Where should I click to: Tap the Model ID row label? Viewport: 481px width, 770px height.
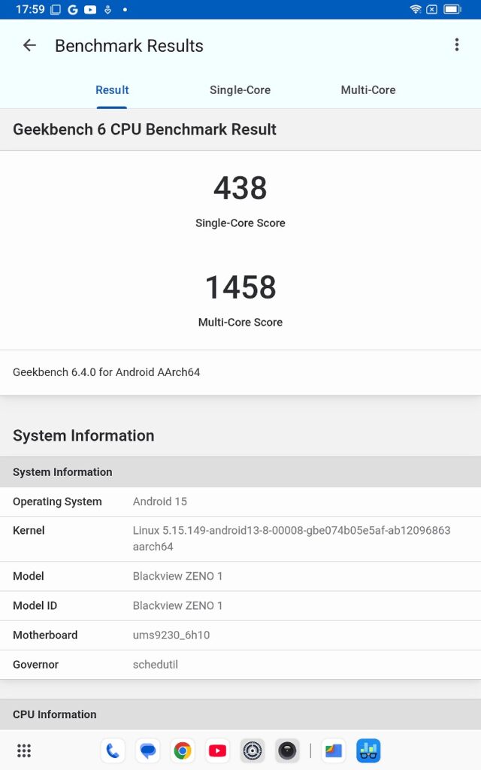tap(35, 605)
